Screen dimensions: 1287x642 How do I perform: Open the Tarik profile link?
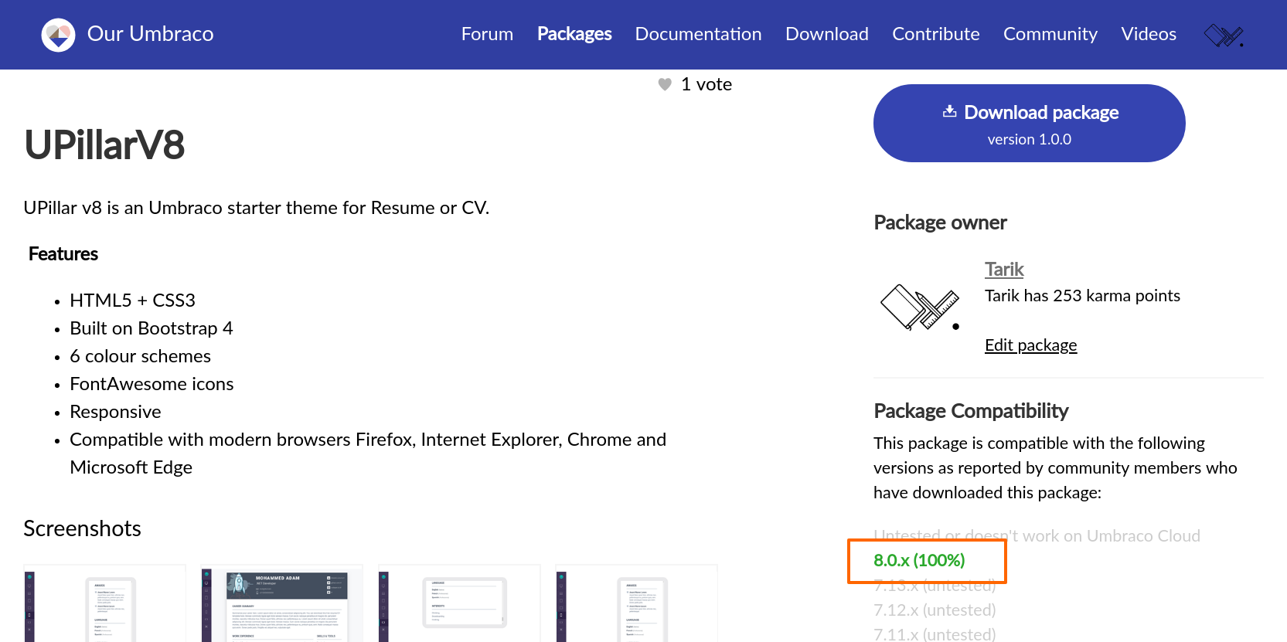(1004, 270)
